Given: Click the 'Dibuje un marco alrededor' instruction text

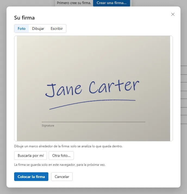Looking at the screenshot, I should [68, 146].
